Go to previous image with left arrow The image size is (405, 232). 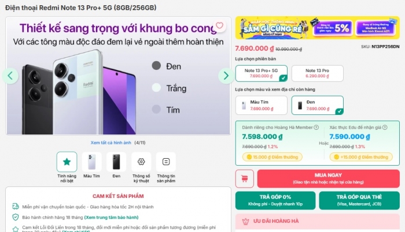click(10, 76)
